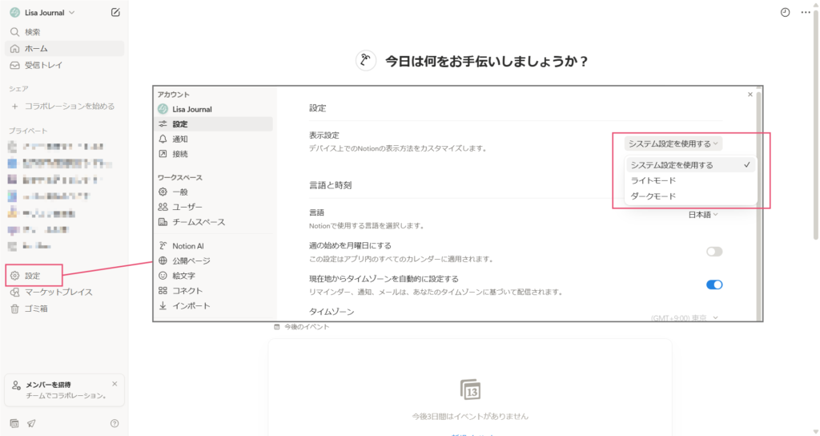Open 通知 notifications tab
This screenshot has height=436, width=820.
pyautogui.click(x=215, y=139)
